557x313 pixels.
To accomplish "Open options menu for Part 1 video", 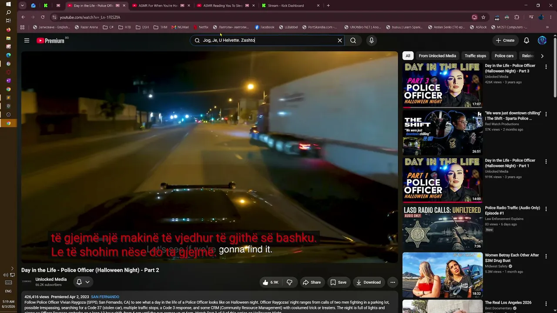I will click(x=546, y=161).
